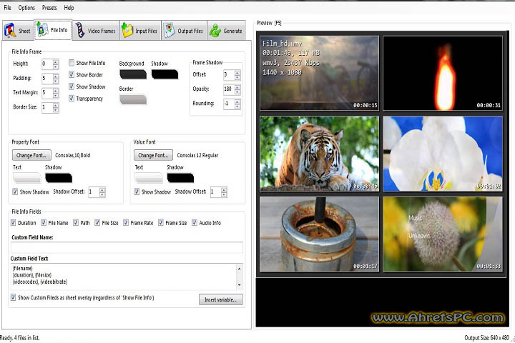
Task: Switch to the Video Frames tab
Action: pos(96,31)
